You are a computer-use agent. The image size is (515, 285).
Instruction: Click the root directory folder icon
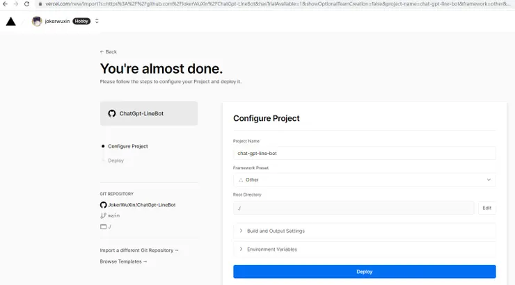(103, 227)
